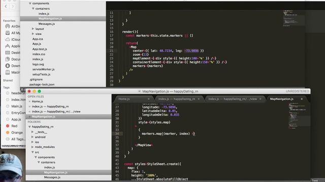Open AirDrop in Finder Favorites
The width and height of the screenshot is (325, 182).
tap(13, 26)
